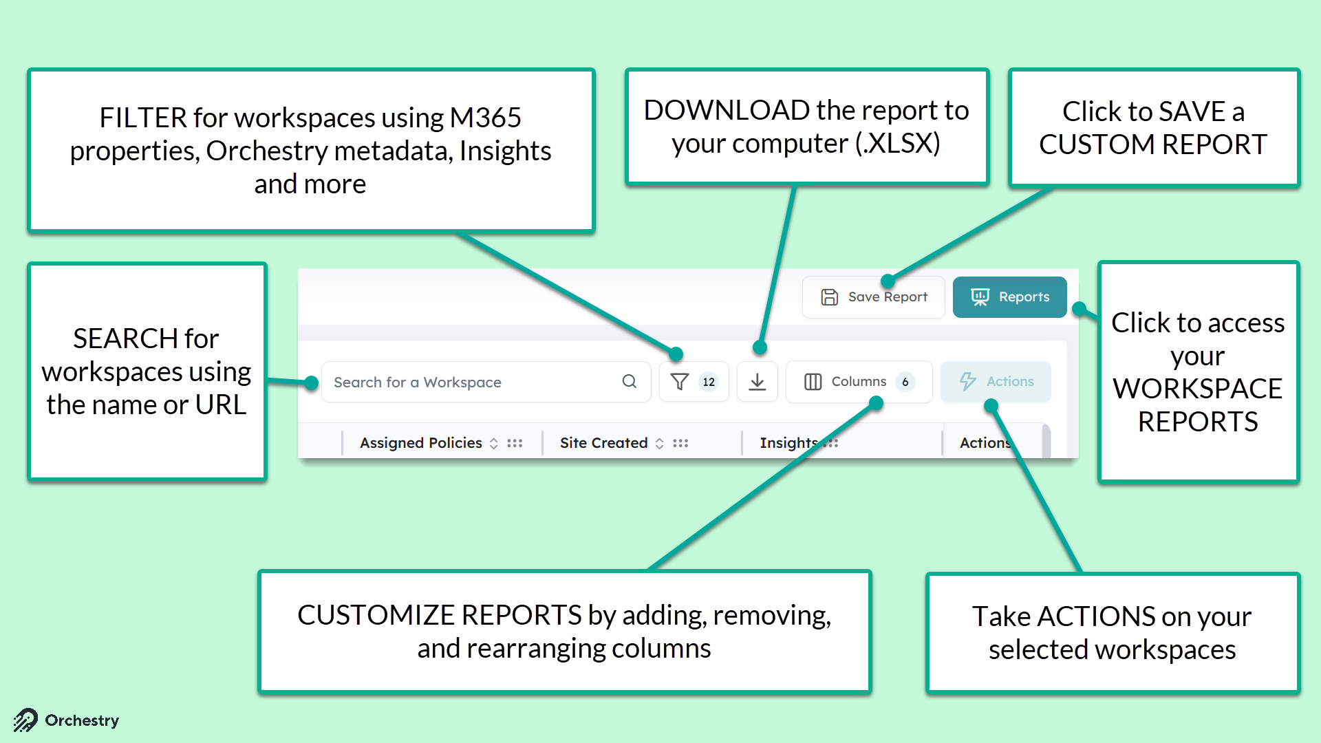Open the Columns button
1321x743 pixels.
pos(859,382)
